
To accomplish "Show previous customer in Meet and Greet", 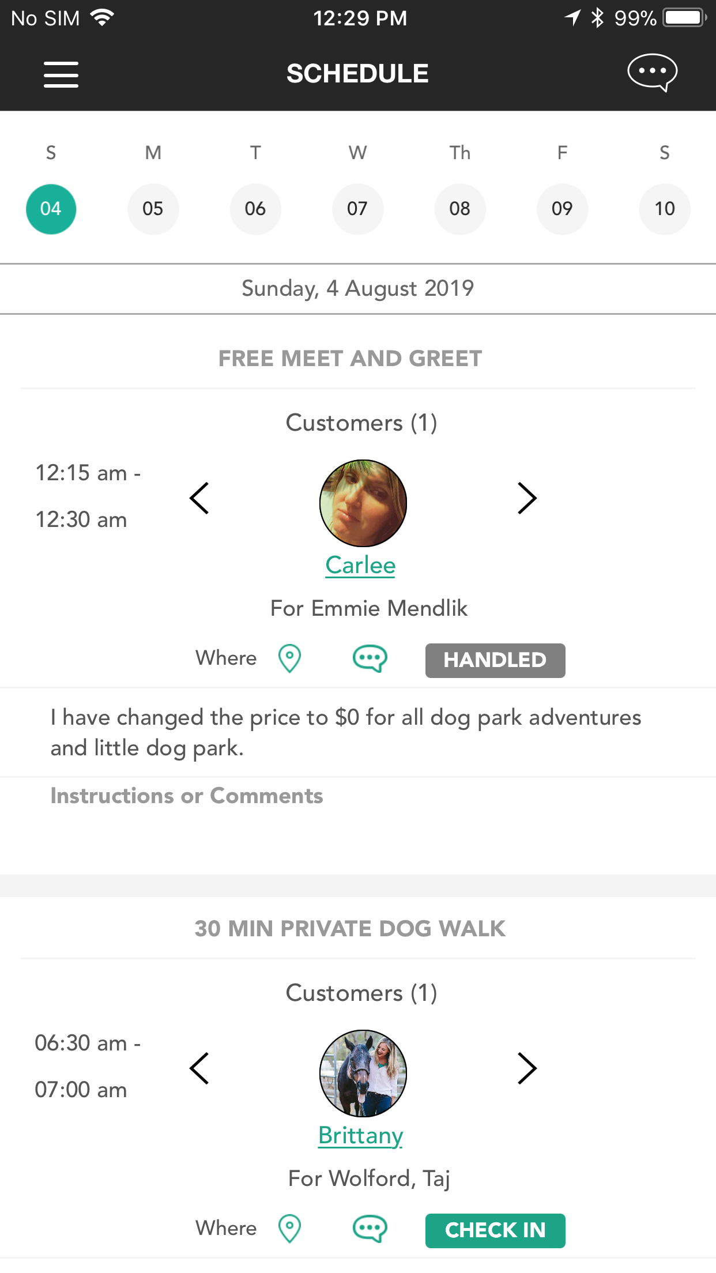I will pos(199,498).
